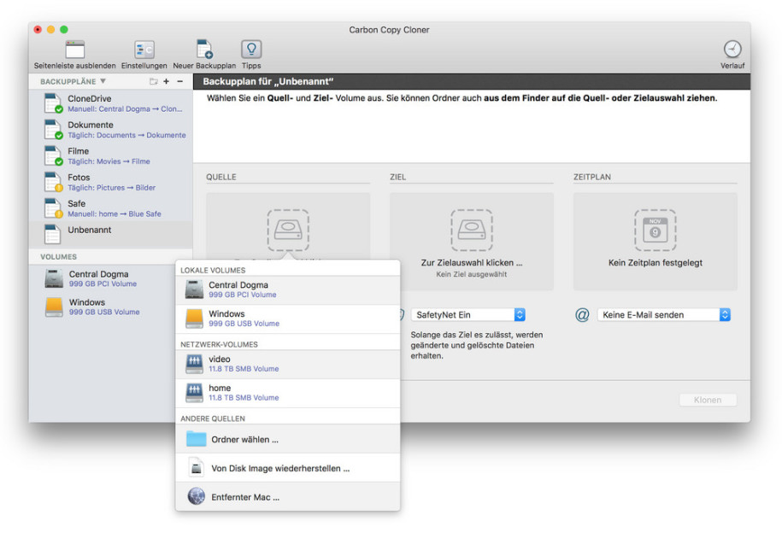The height and width of the screenshot is (538, 782).
Task: Select the Safe backup plan
Action: (x=111, y=208)
